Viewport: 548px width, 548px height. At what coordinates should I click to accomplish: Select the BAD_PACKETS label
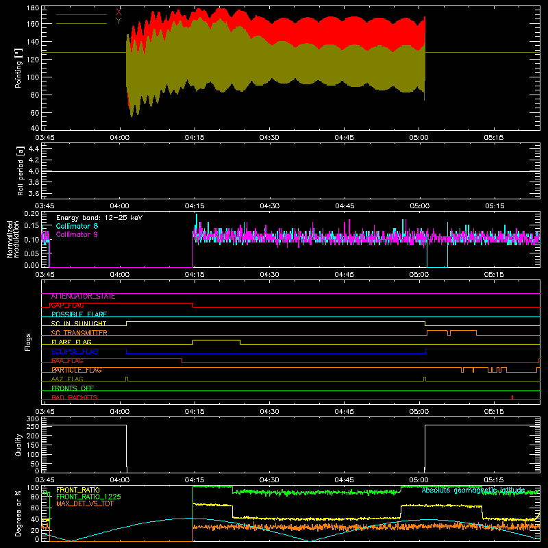(x=75, y=397)
